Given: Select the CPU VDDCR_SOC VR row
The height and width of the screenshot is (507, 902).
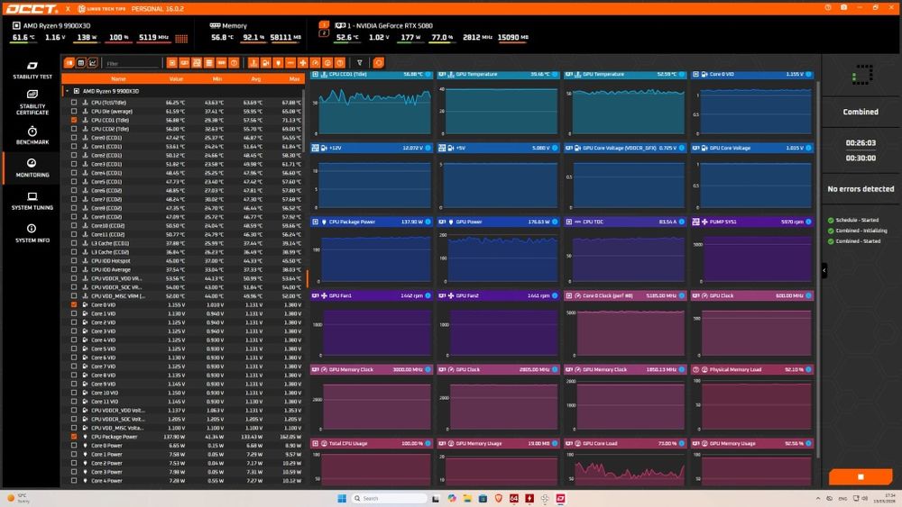Looking at the screenshot, I should (183, 287).
